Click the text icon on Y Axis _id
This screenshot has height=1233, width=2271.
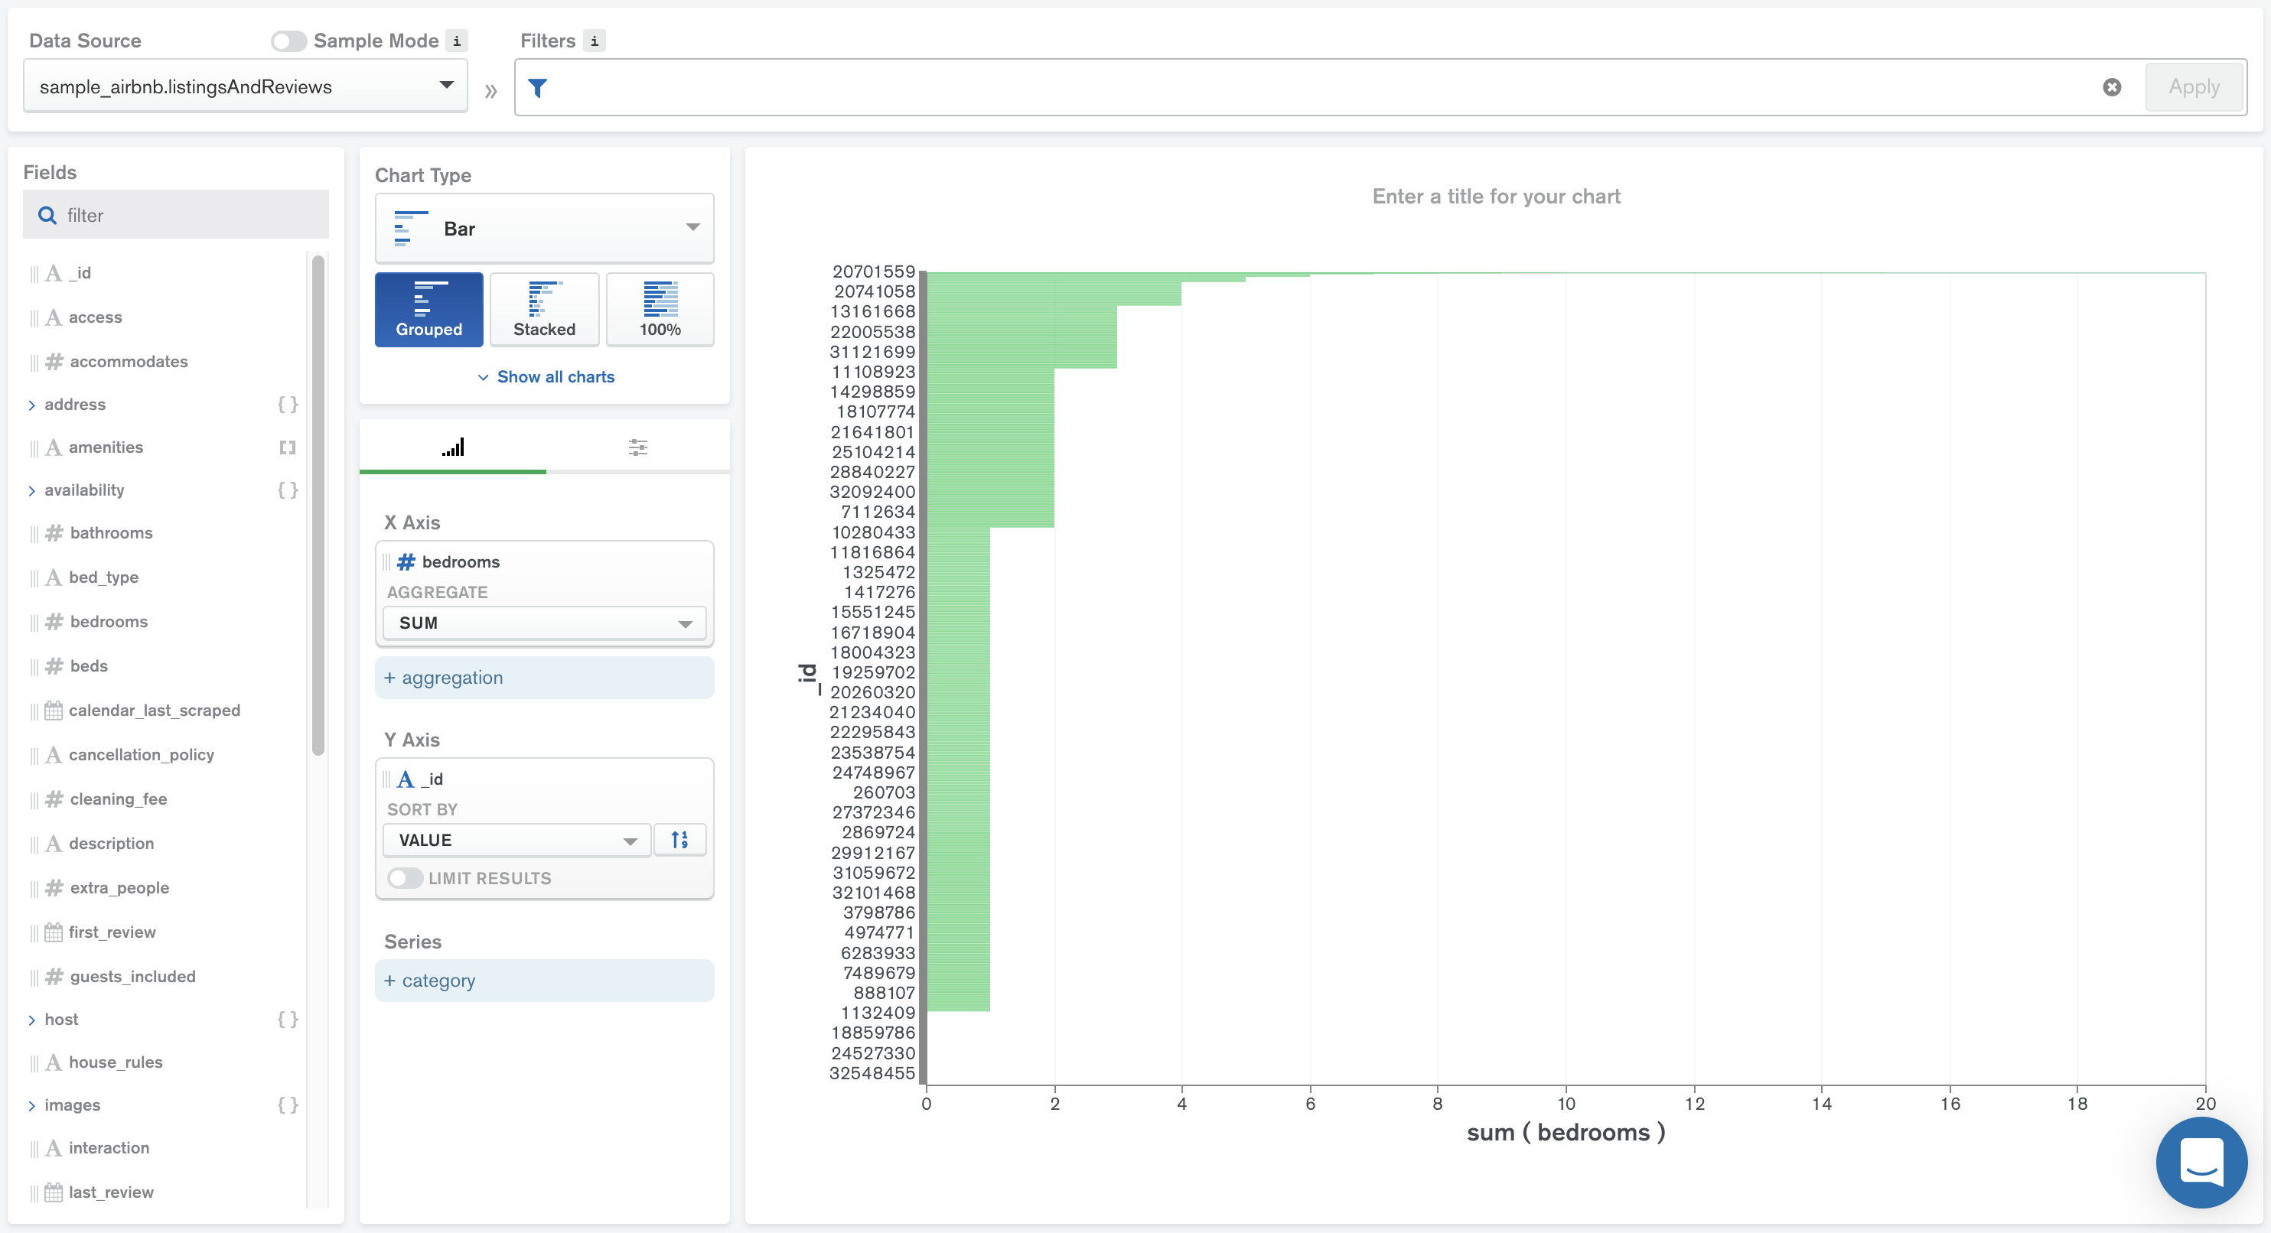click(406, 779)
